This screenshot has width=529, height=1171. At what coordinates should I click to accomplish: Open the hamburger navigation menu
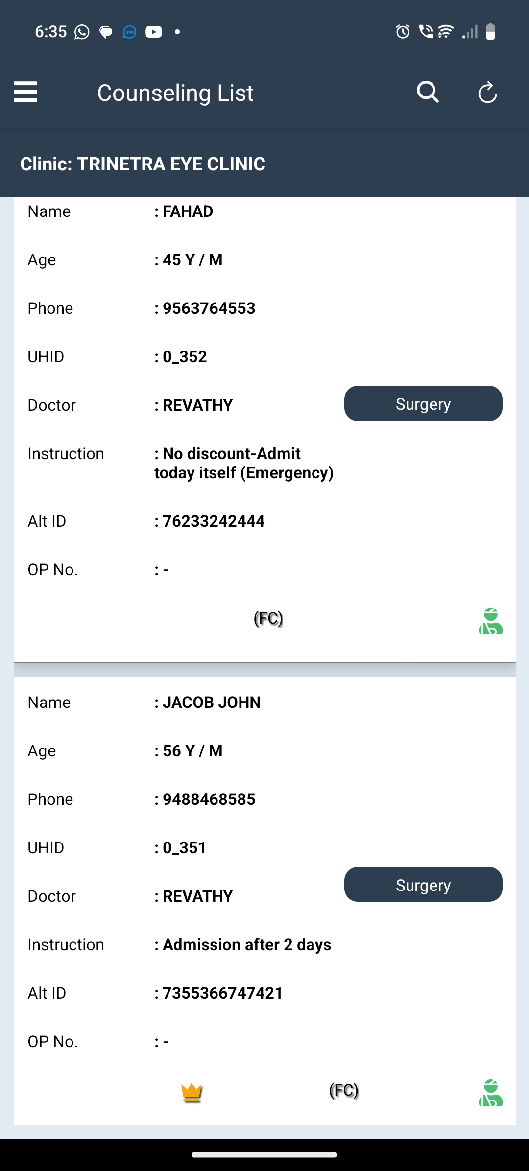tap(25, 92)
